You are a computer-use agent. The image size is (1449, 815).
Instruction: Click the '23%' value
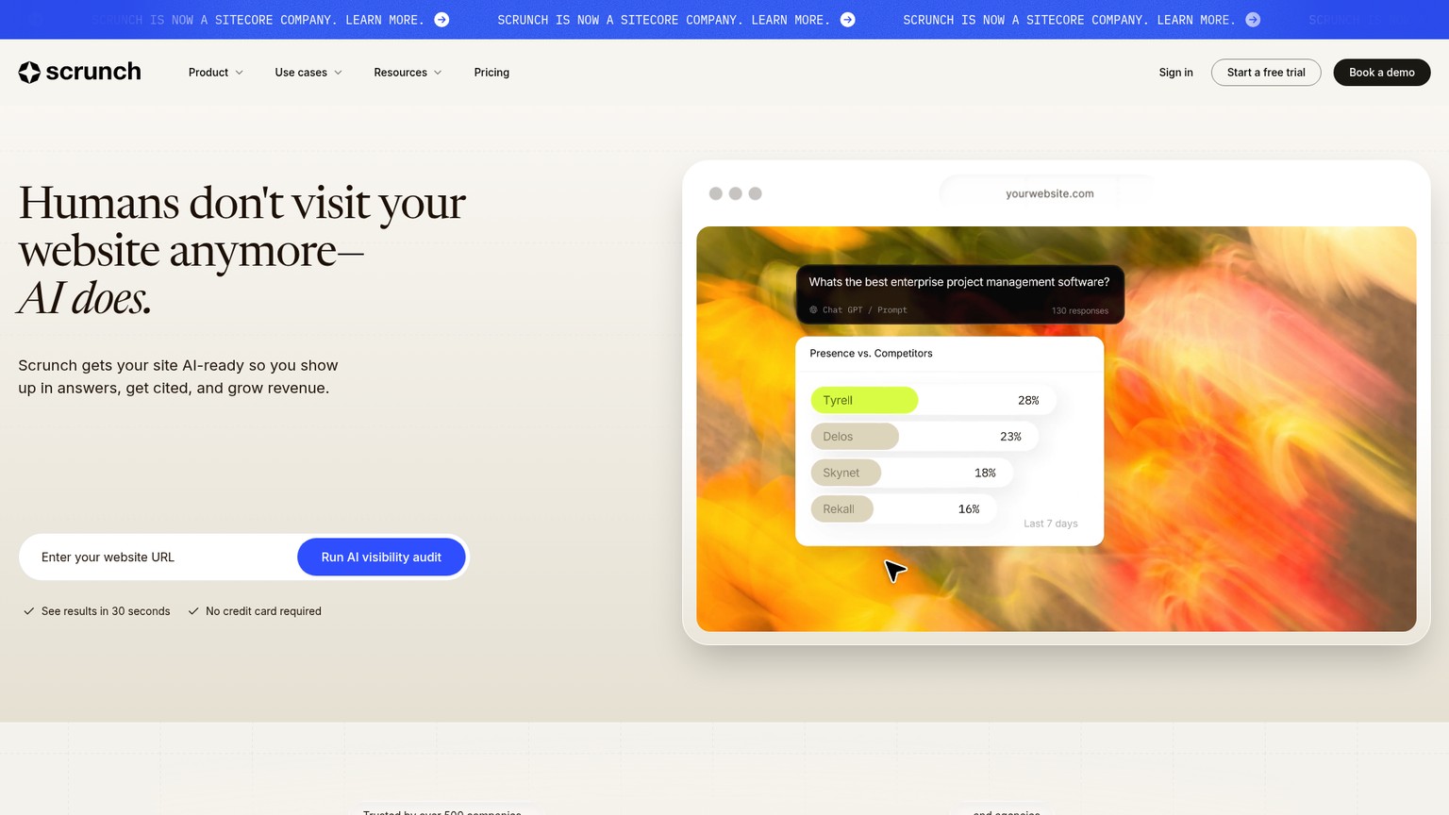pyautogui.click(x=1010, y=437)
